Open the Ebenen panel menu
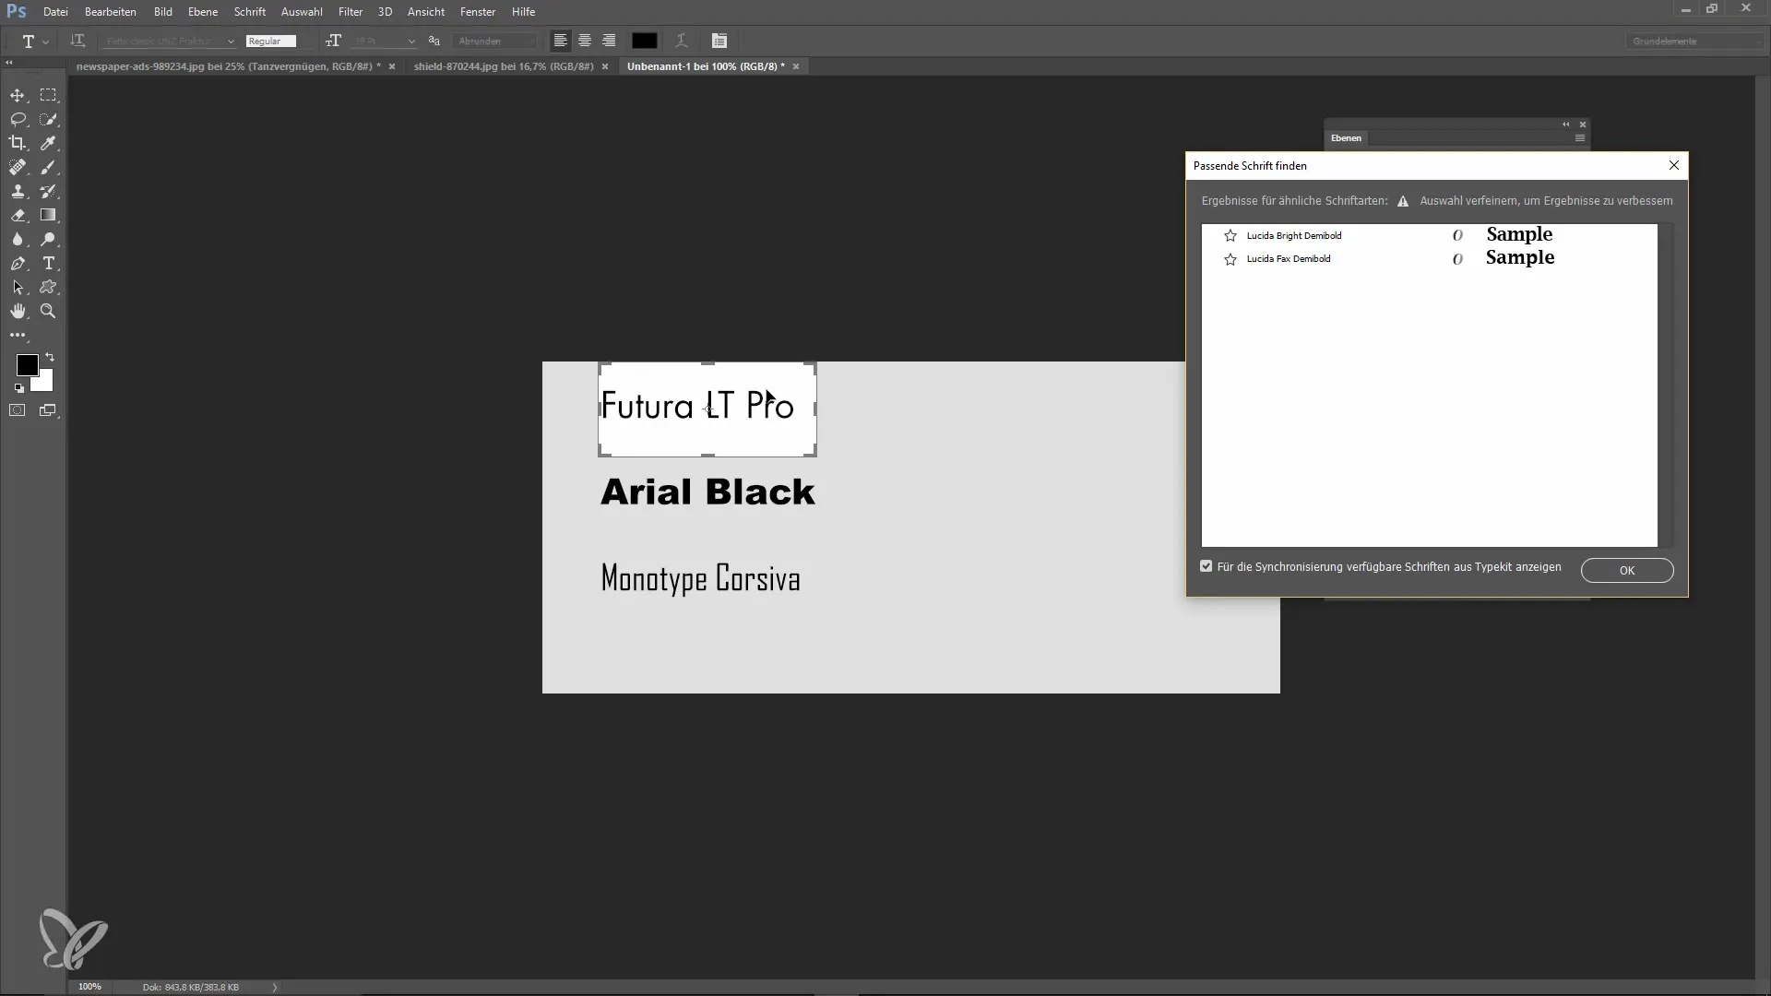The image size is (1771, 996). coord(1579,138)
